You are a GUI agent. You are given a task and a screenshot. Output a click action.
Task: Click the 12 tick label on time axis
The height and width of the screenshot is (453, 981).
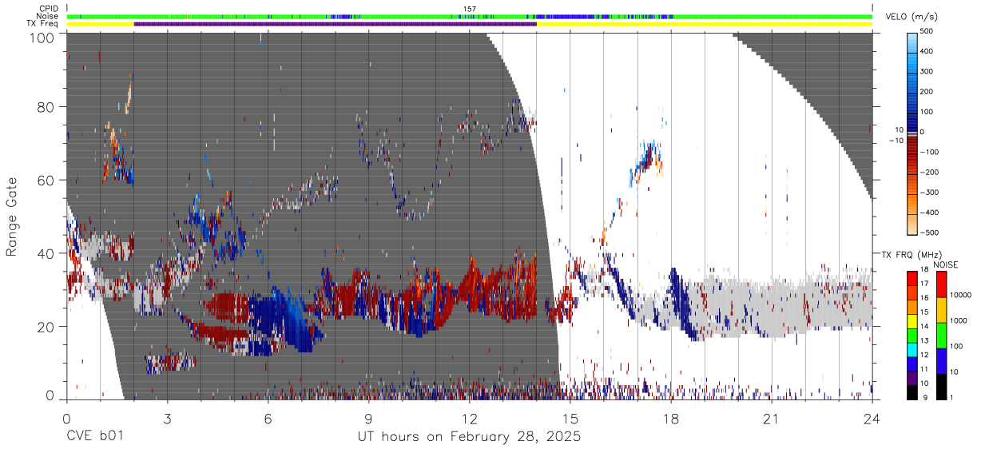tap(469, 419)
